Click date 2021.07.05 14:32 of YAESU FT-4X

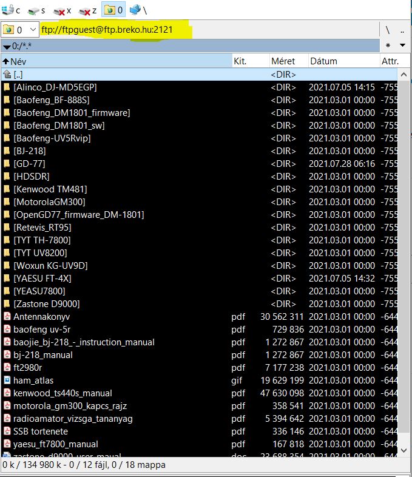coord(342,279)
